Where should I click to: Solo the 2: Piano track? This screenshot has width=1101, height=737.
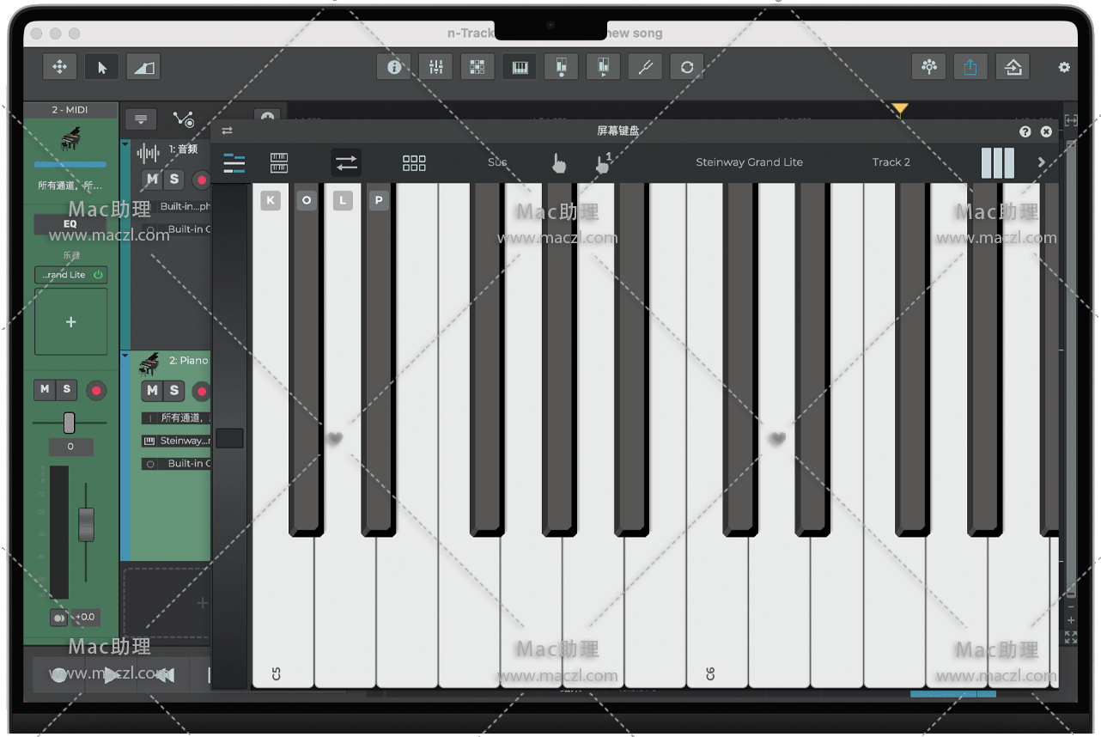[174, 390]
